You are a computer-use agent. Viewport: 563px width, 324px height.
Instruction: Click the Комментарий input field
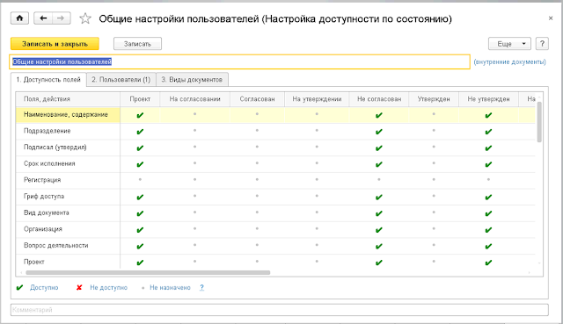tap(280, 310)
